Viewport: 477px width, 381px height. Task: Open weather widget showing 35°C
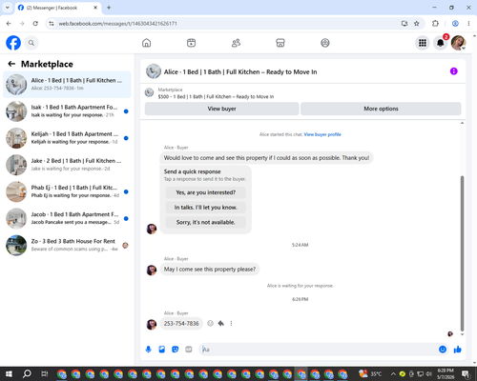(x=370, y=373)
